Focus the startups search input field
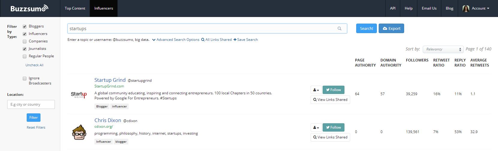Viewport: 498px width, 151px height. click(207, 29)
